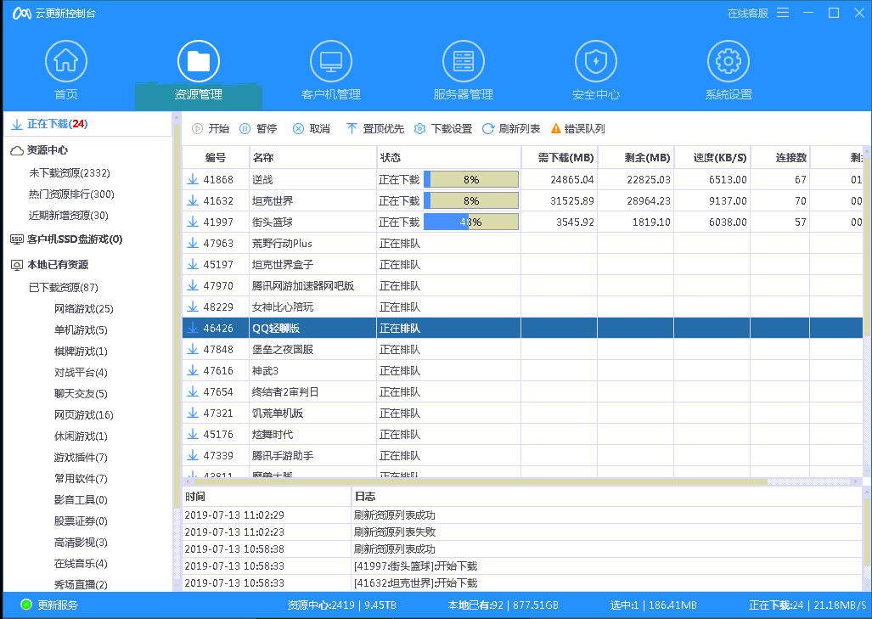Select the 炫舞时代 row
The width and height of the screenshot is (872, 619).
click(522, 435)
